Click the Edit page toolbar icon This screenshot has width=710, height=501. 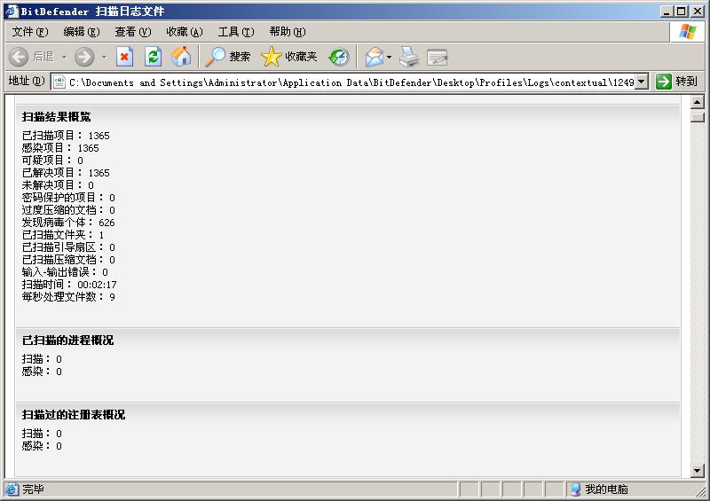(437, 57)
